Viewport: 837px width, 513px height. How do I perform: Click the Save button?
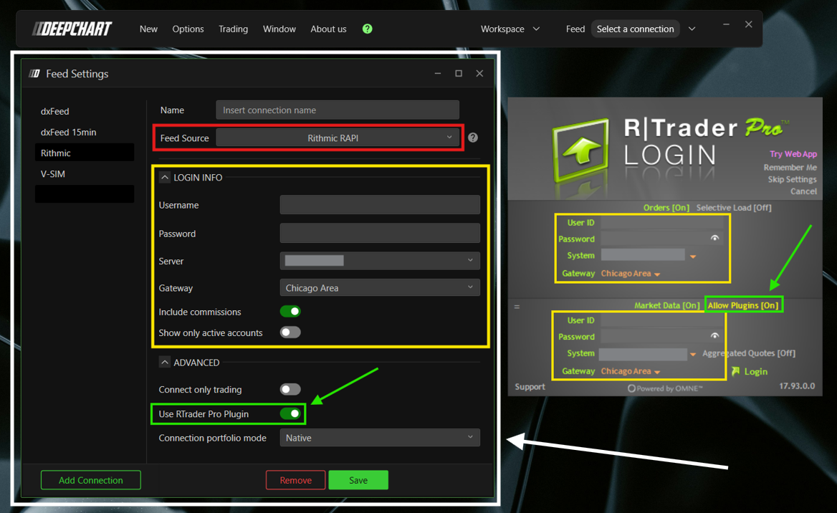(x=358, y=480)
